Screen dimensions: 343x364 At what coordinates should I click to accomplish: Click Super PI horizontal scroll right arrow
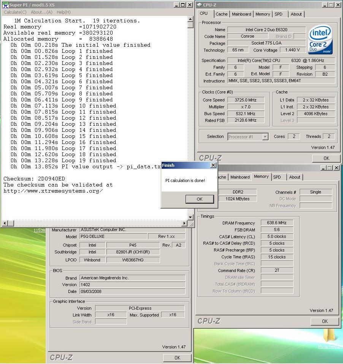pos(184,223)
